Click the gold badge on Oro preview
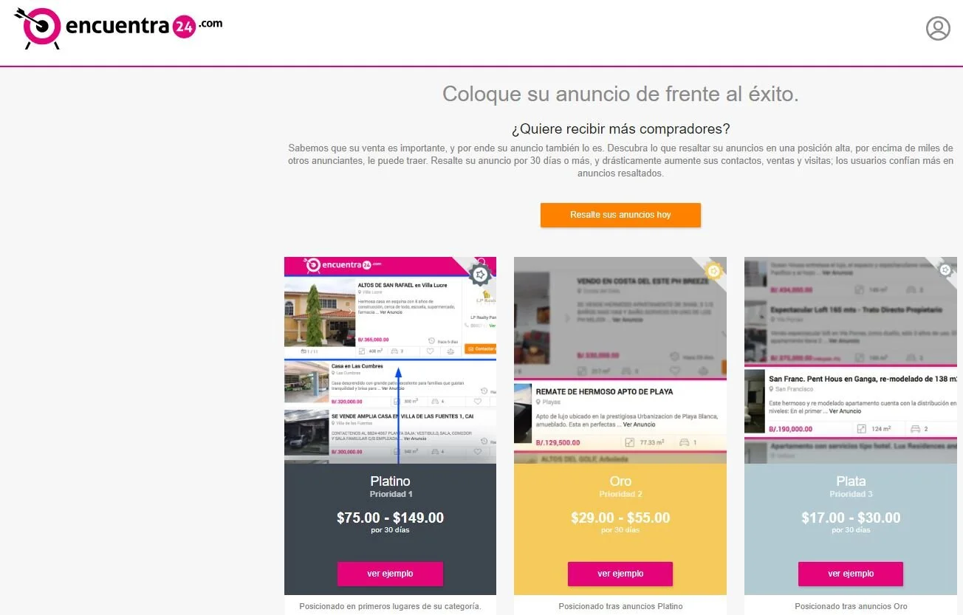The image size is (963, 615). pos(713,271)
